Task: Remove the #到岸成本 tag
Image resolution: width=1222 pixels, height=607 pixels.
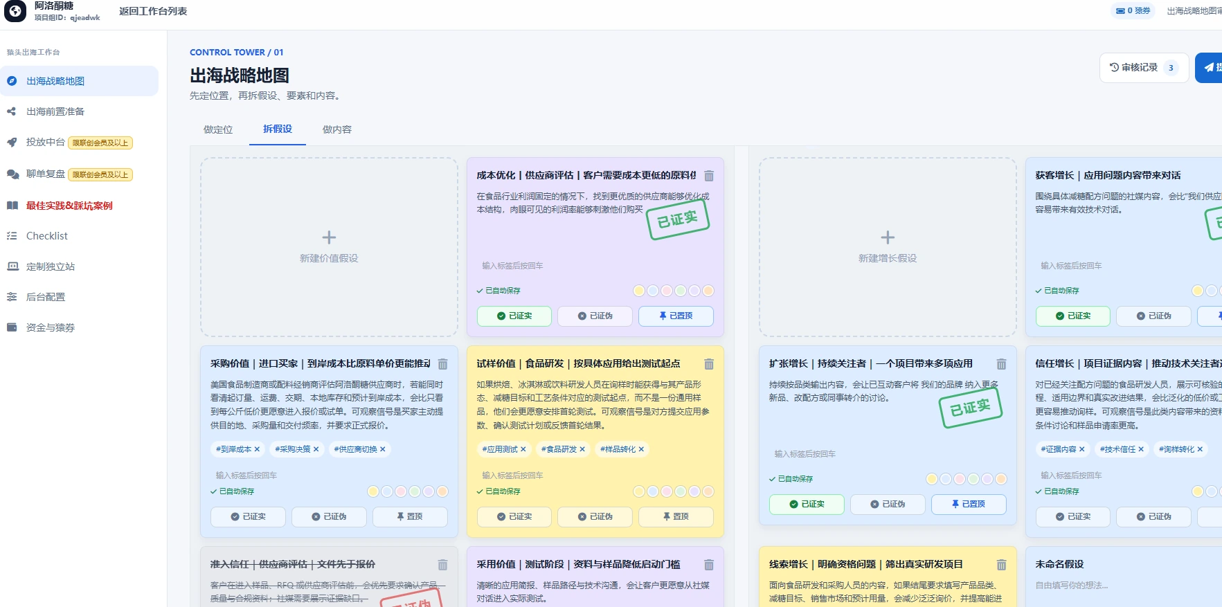Action: pos(257,449)
